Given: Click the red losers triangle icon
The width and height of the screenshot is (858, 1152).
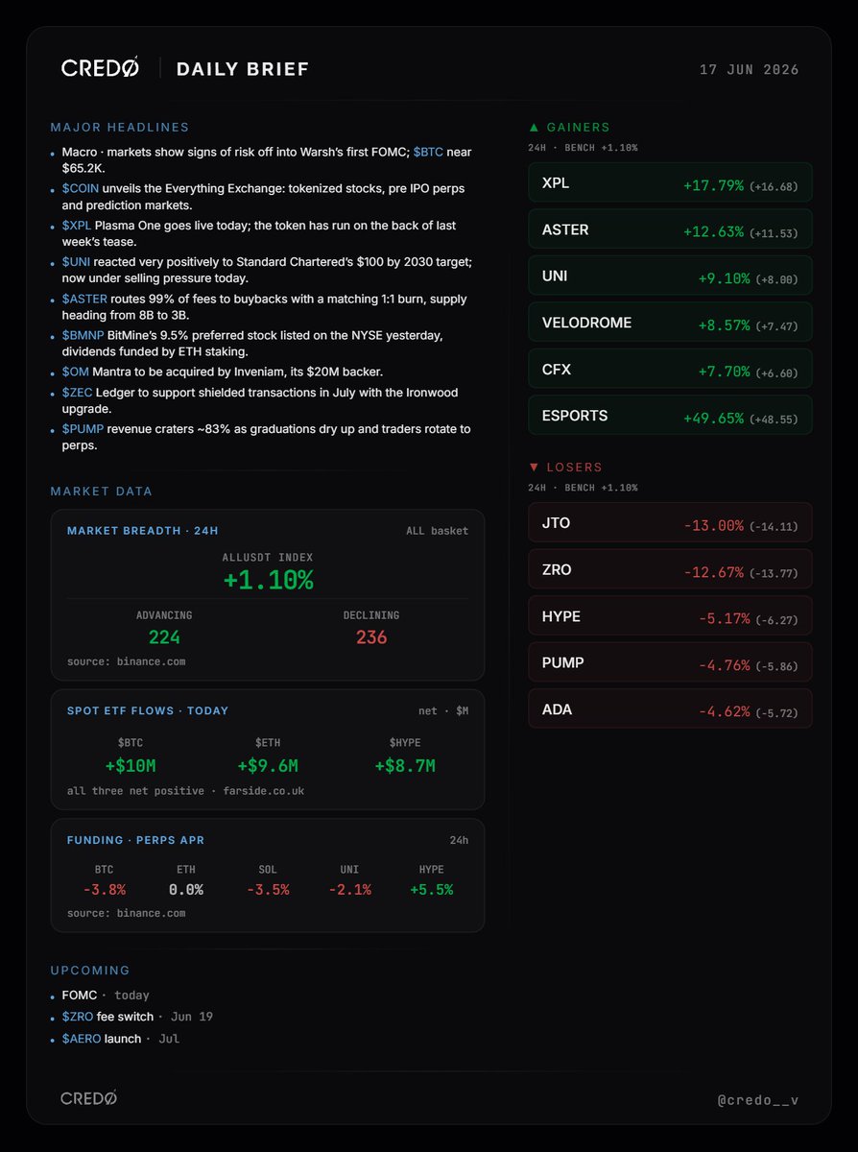Looking at the screenshot, I should 534,467.
